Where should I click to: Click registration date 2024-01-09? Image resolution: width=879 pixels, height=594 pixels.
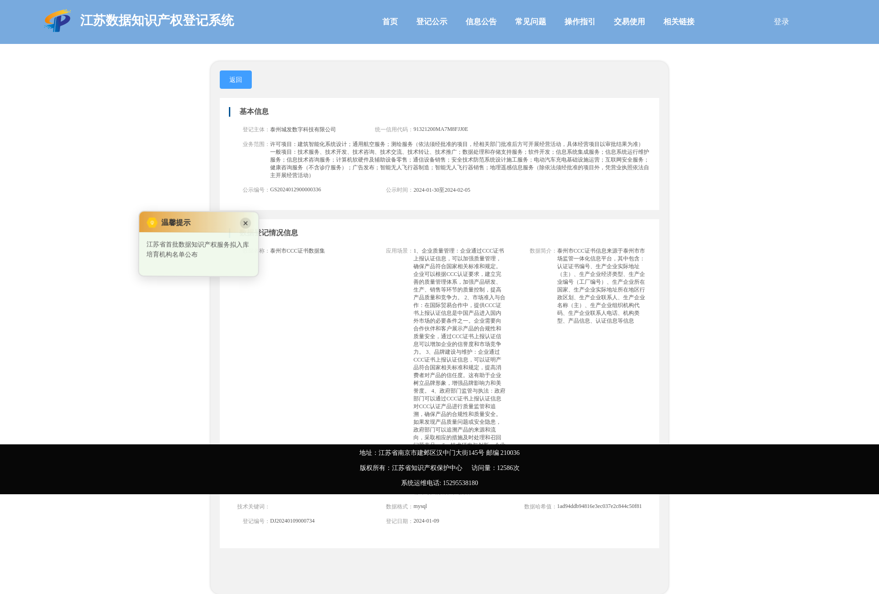[426, 521]
